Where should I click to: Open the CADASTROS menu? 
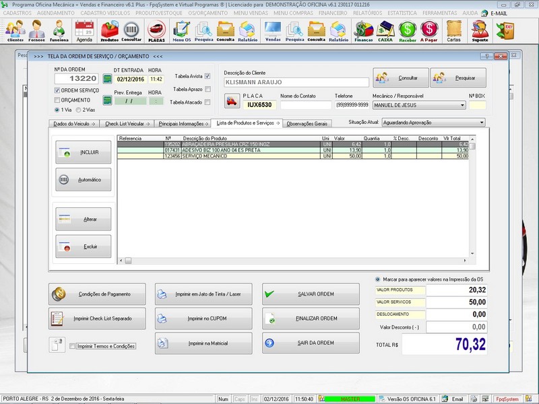click(18, 13)
